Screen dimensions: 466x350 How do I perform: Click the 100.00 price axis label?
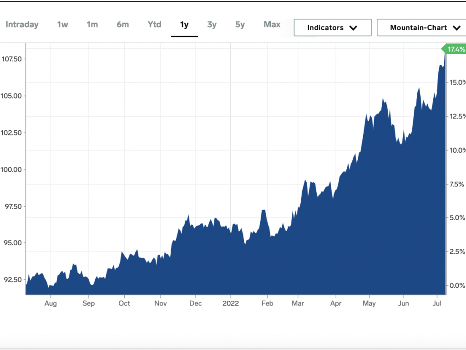click(11, 170)
